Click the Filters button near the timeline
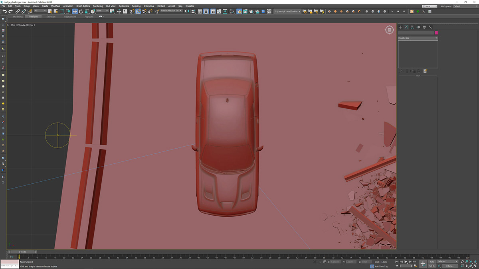The image size is (479, 269). tap(450, 265)
